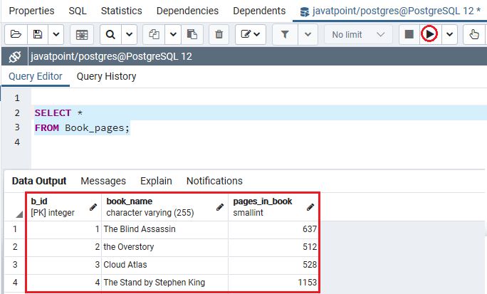
Task: Click the hand pointer toolbar icon
Action: (x=474, y=34)
